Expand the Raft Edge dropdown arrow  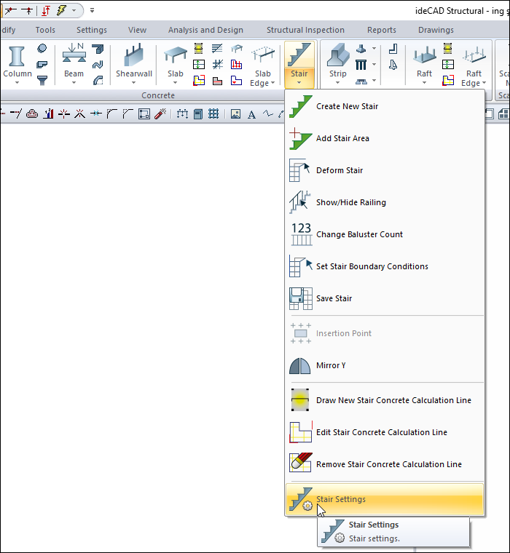coord(484,83)
